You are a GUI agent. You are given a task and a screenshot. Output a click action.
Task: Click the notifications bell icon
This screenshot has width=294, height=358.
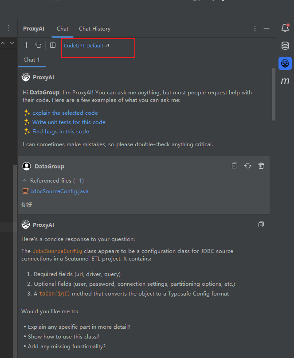[285, 27]
